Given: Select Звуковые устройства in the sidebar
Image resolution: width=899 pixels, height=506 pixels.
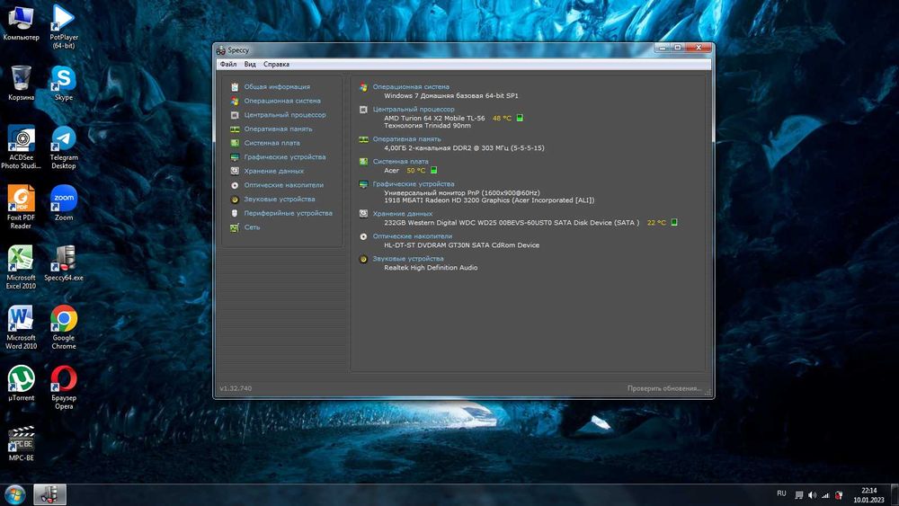Looking at the screenshot, I should (280, 199).
